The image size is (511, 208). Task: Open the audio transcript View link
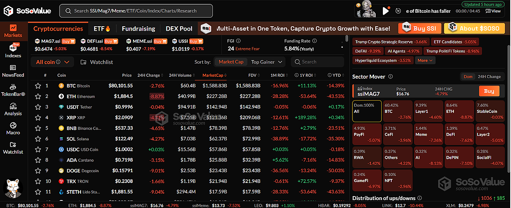point(493,11)
